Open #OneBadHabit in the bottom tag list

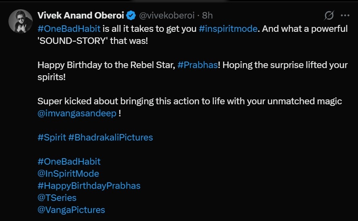point(69,161)
